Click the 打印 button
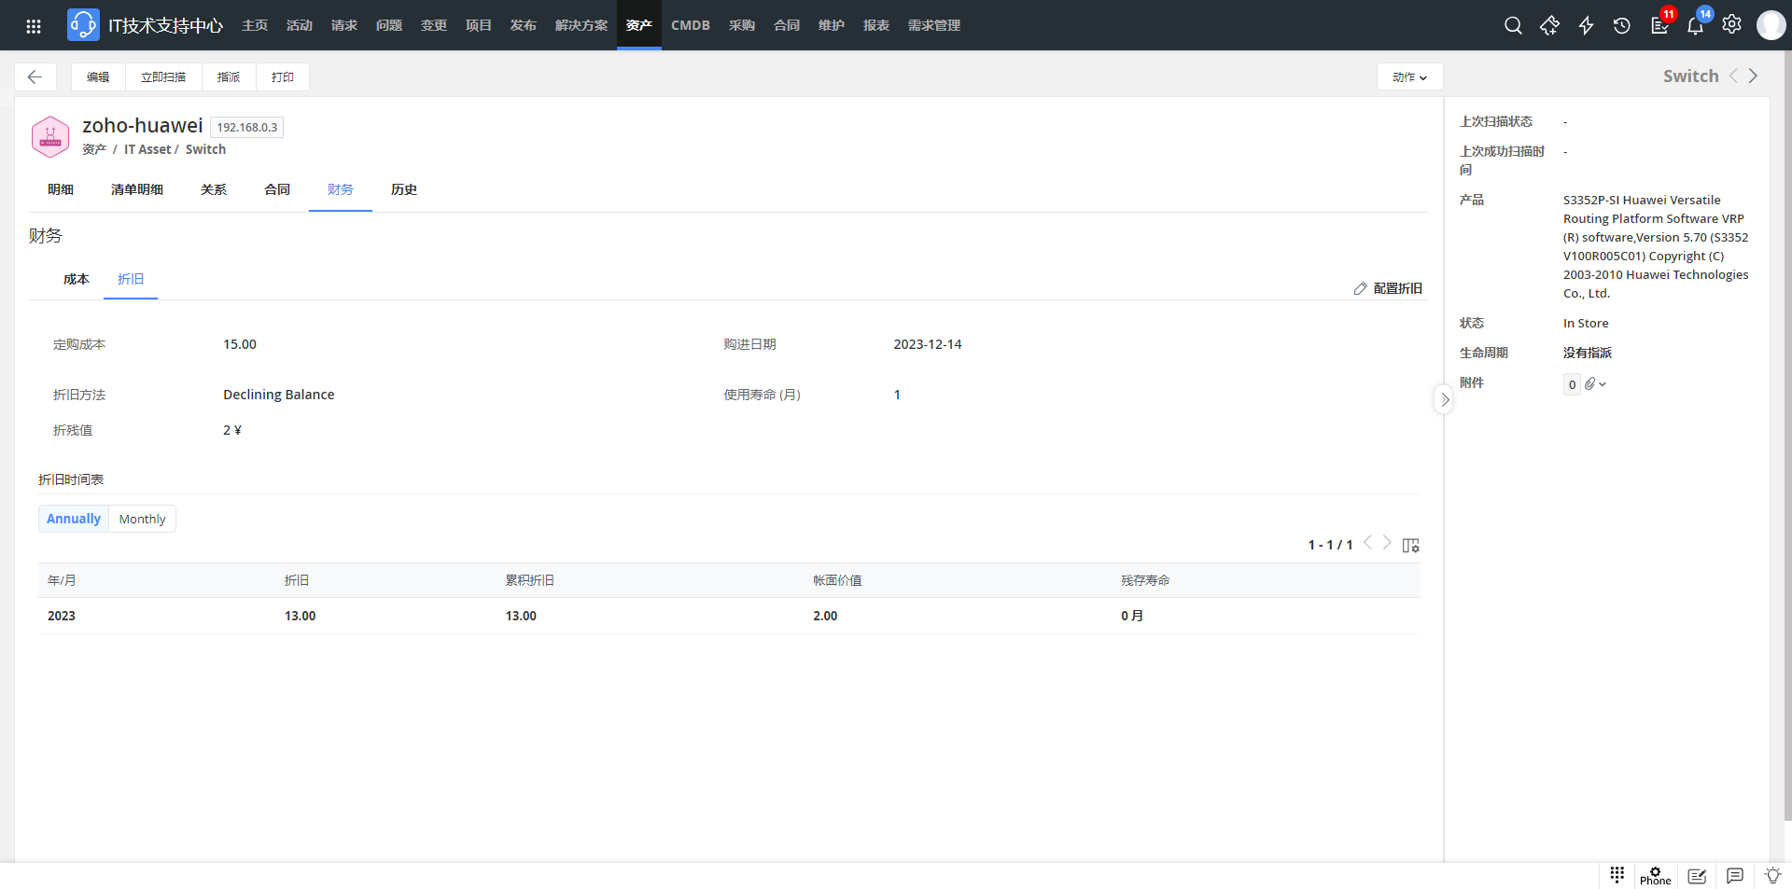This screenshot has height=889, width=1792. point(283,76)
